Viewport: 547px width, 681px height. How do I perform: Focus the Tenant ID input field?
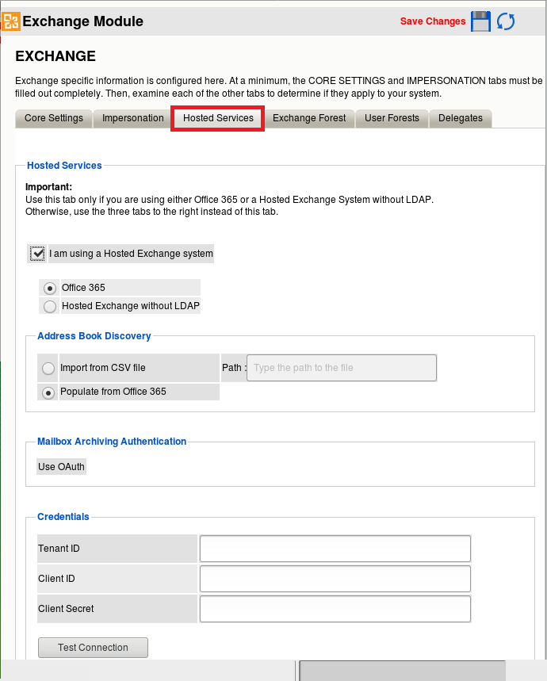coord(335,549)
